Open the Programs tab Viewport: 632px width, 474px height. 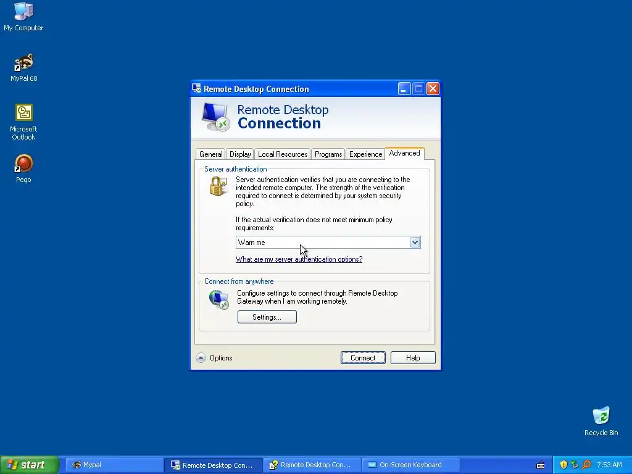pyautogui.click(x=328, y=154)
